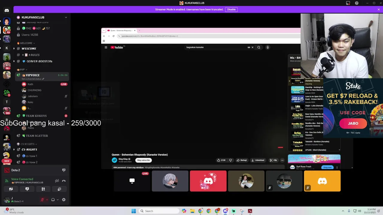
Task: Disable Streamer Mode in the purple banner
Action: 231,10
